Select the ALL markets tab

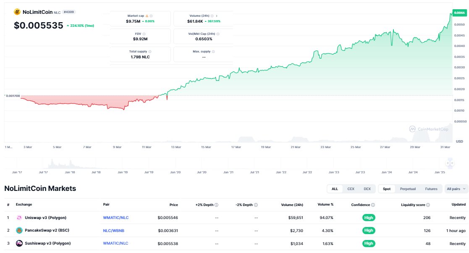click(335, 189)
